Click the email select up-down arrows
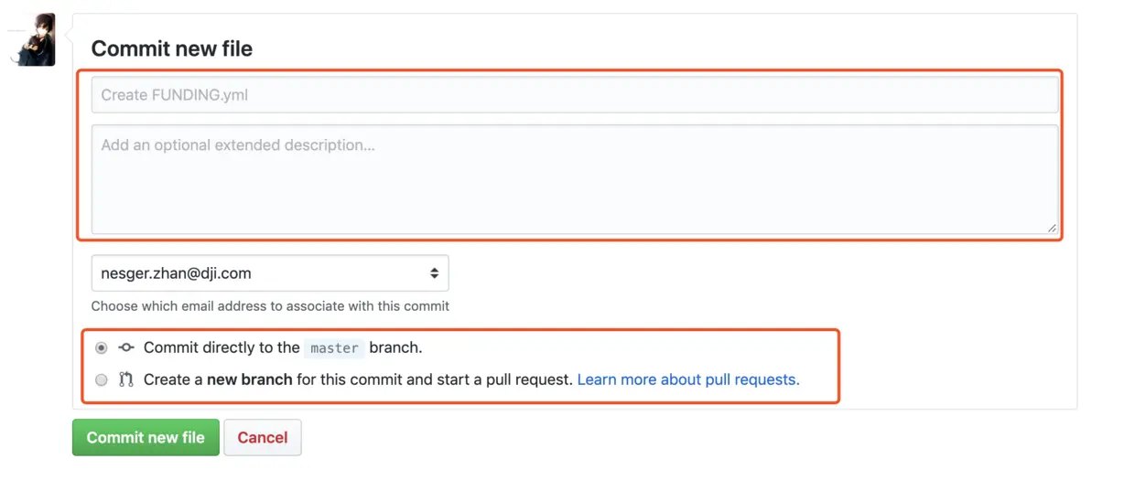This screenshot has height=480, width=1135. 434,273
